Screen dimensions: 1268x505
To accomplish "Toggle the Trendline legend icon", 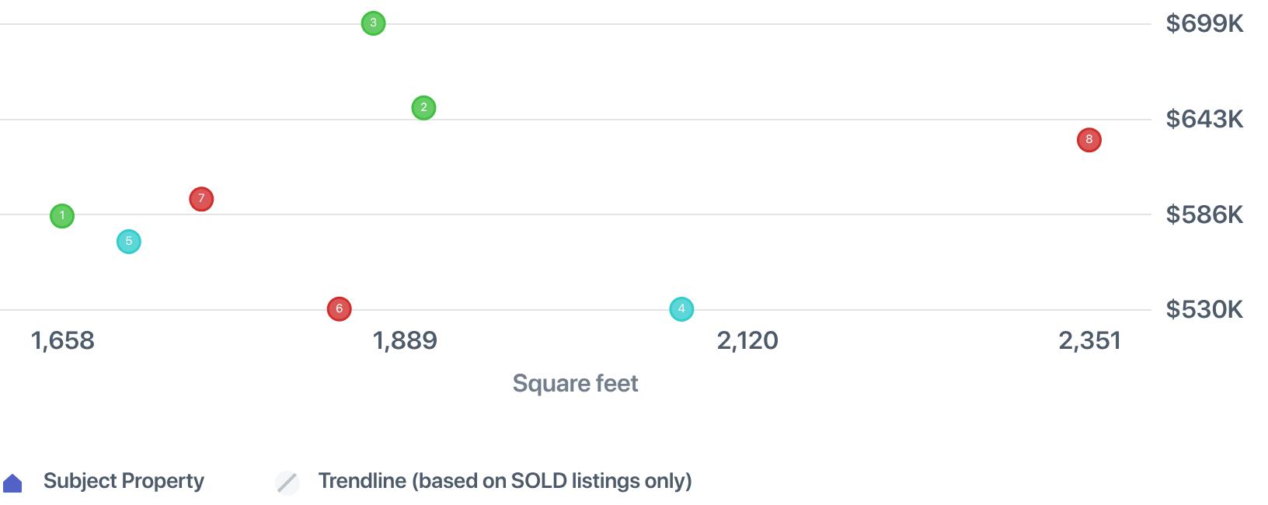I will [287, 482].
